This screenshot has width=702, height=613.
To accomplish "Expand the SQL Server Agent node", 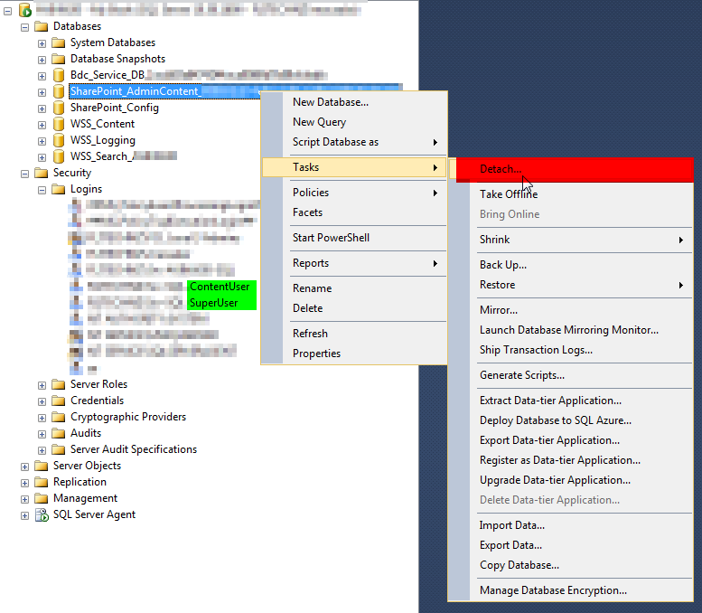I will pos(24,515).
